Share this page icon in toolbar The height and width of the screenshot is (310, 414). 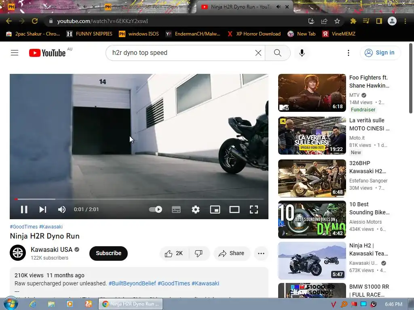pos(324,21)
